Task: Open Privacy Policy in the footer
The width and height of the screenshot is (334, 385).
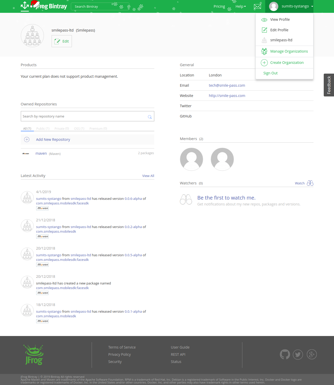Action: 119,354
